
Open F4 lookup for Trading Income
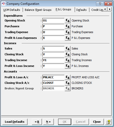point(67,60)
